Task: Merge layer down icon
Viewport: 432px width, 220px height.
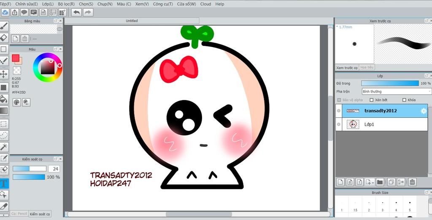Action: (x=401, y=182)
